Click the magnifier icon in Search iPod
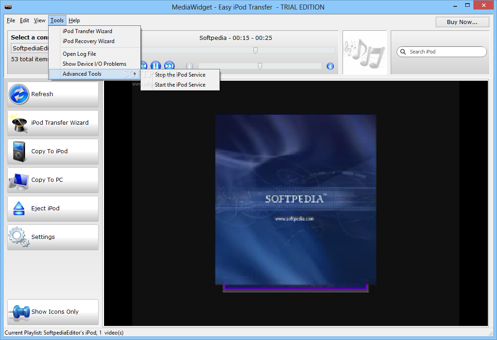This screenshot has width=497, height=340. (x=403, y=52)
